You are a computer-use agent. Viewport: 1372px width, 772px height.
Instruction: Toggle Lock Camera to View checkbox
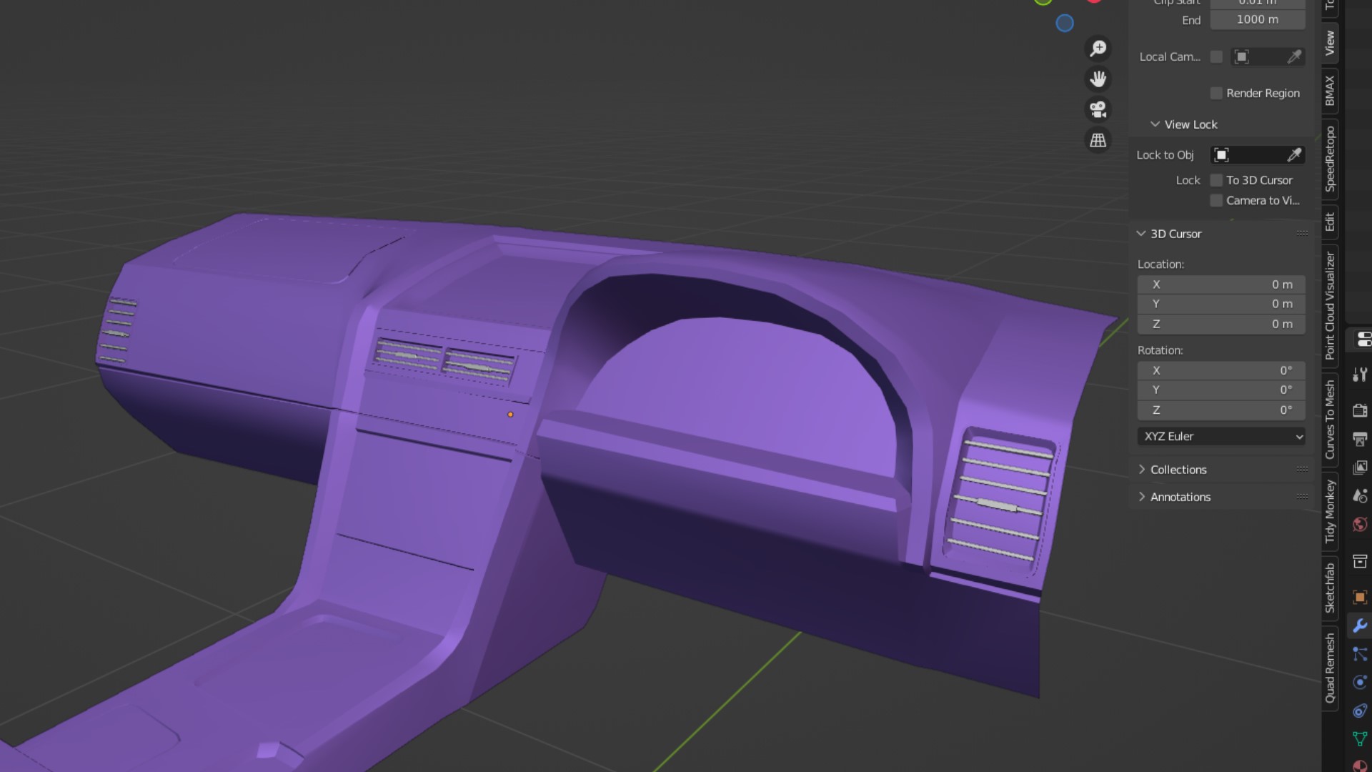(x=1216, y=201)
